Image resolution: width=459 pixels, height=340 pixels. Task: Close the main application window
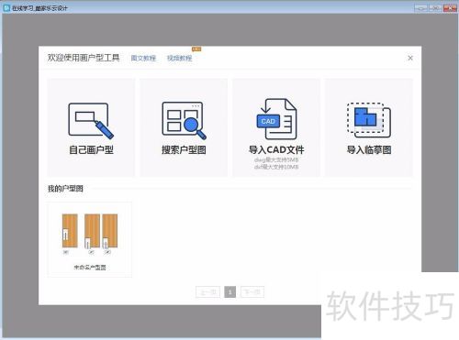tap(450, 8)
